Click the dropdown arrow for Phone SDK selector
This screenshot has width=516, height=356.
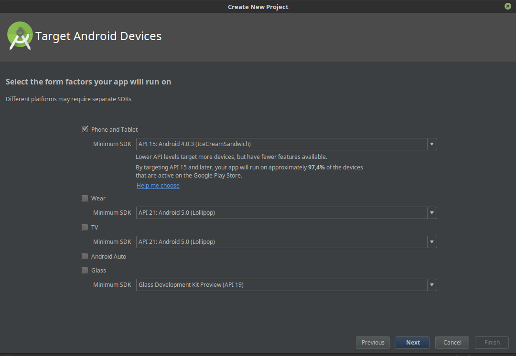pos(431,144)
